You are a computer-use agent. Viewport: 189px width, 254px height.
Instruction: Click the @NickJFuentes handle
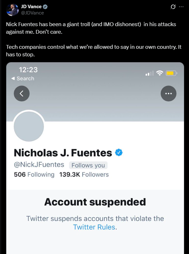pyautogui.click(x=39, y=165)
